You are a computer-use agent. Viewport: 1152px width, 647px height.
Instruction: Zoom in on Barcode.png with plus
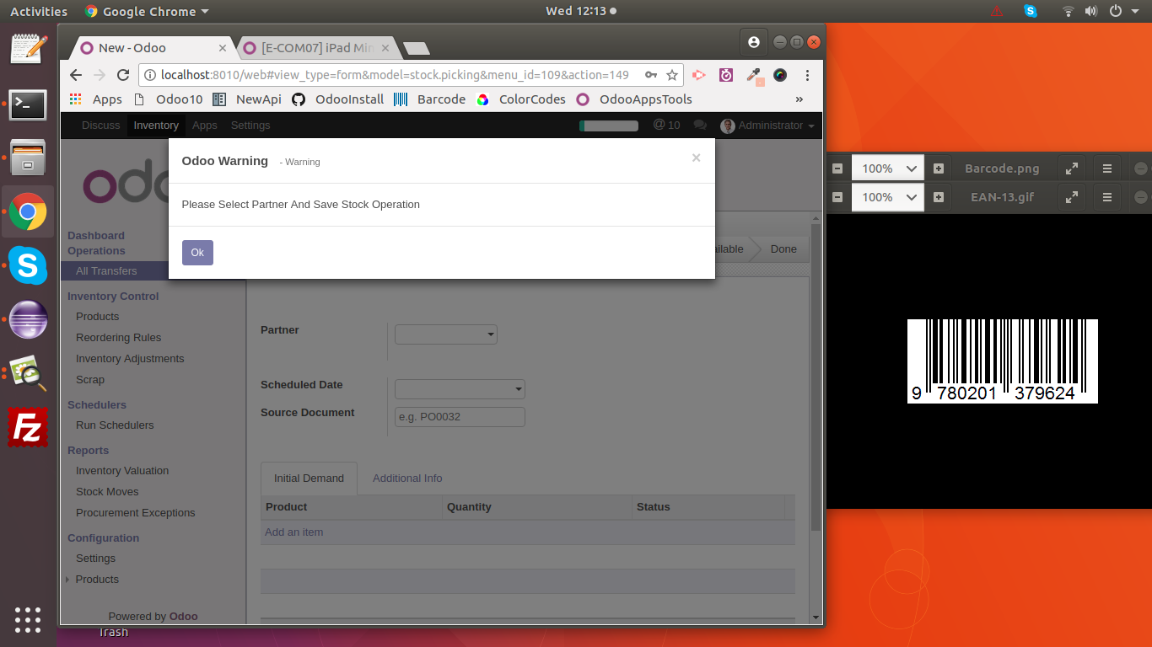click(939, 168)
